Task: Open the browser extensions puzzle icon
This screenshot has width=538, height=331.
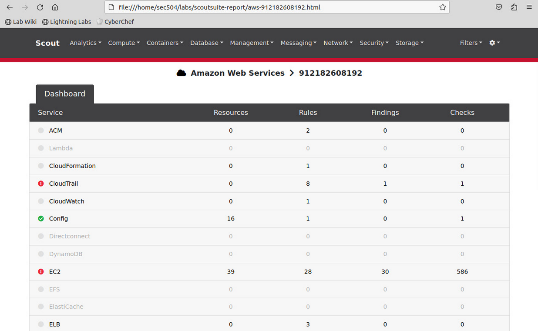Action: [x=514, y=7]
